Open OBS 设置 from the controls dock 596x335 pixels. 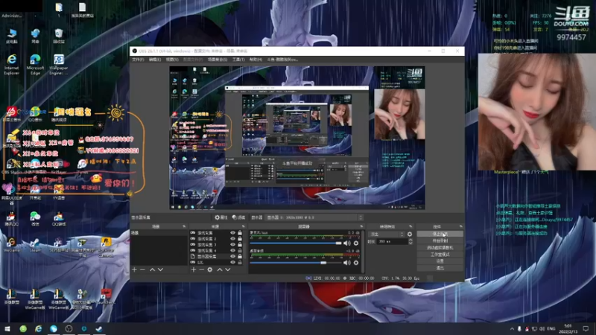(x=440, y=261)
